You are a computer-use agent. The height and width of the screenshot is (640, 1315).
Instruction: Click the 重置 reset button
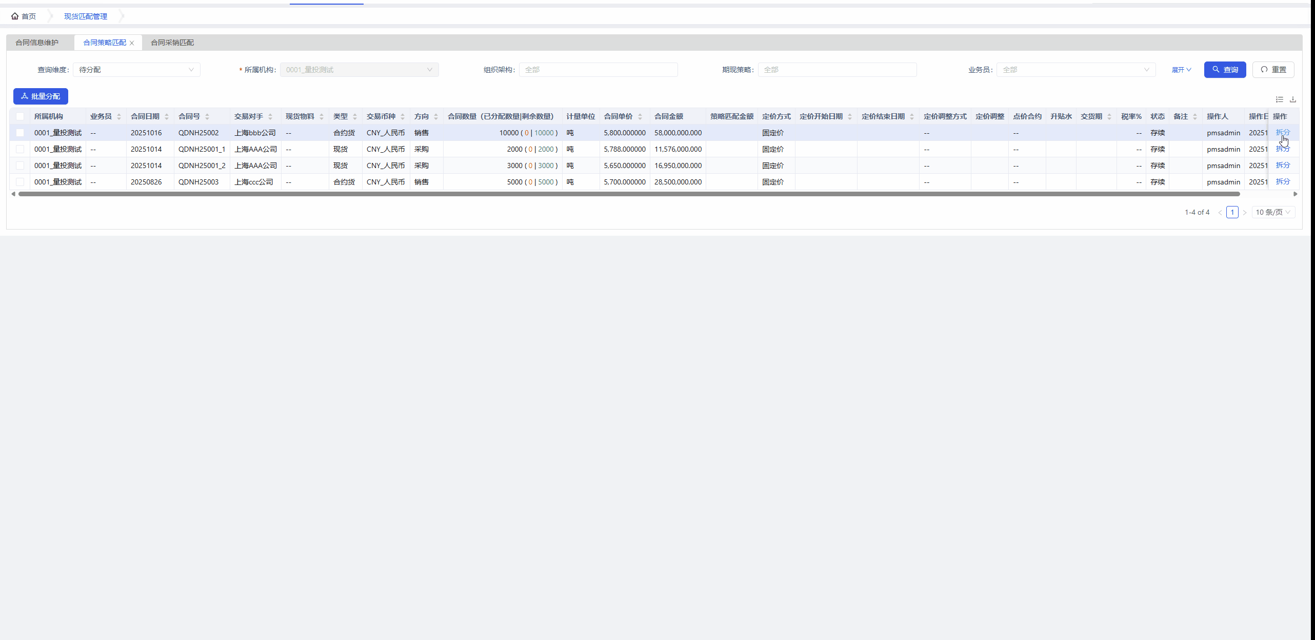(1273, 70)
